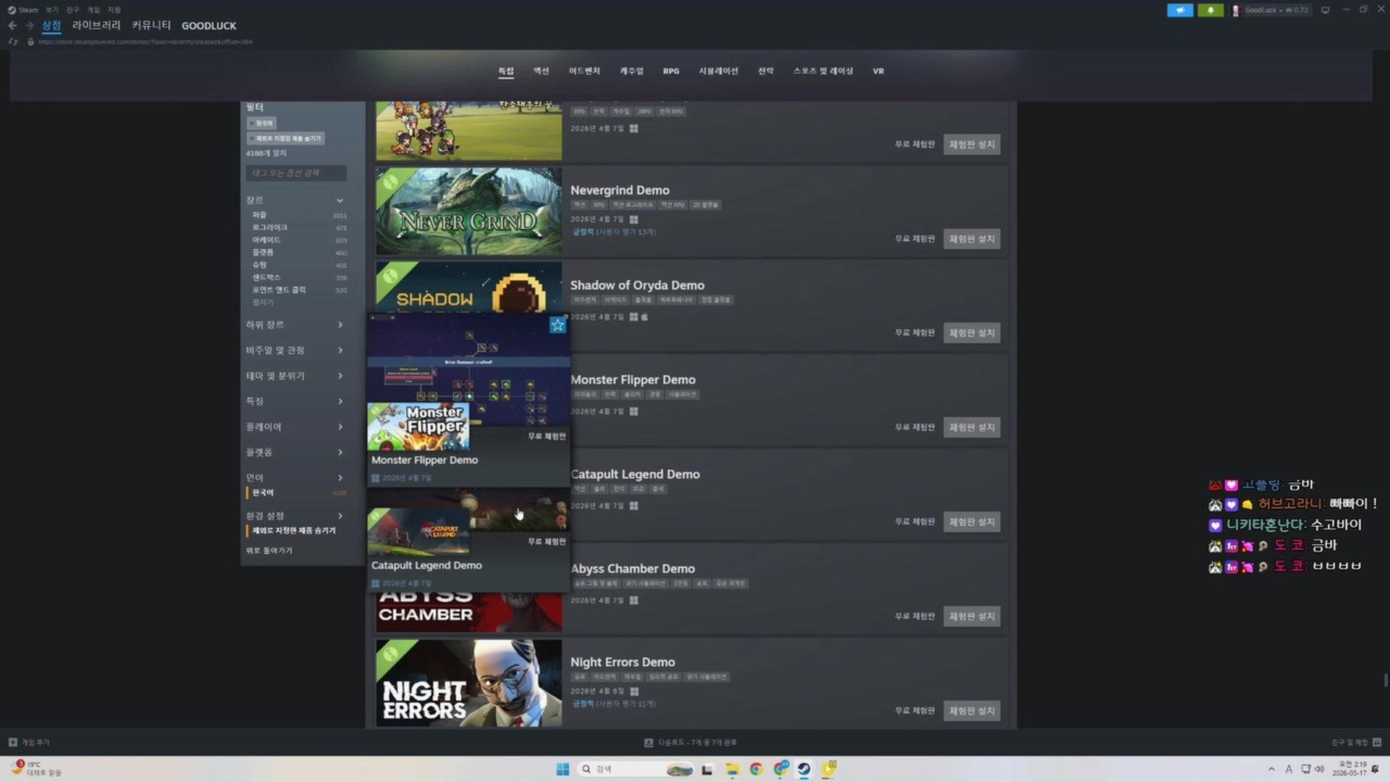Viewport: 1390px width, 782px height.
Task: Open the Night Errors game thumbnail
Action: click(x=468, y=683)
